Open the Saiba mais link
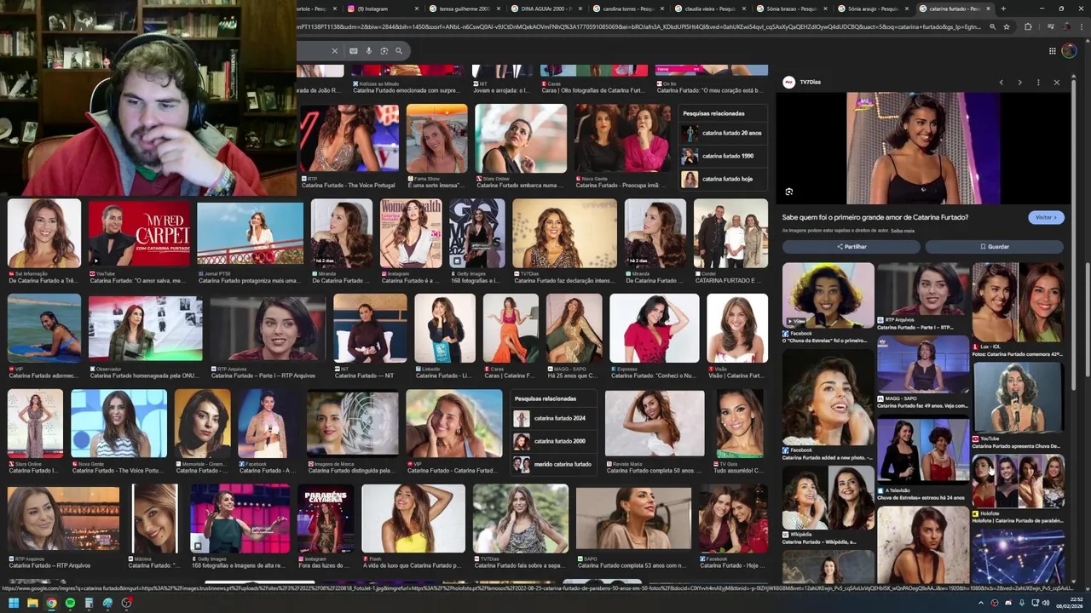This screenshot has height=613, width=1091. click(x=903, y=231)
